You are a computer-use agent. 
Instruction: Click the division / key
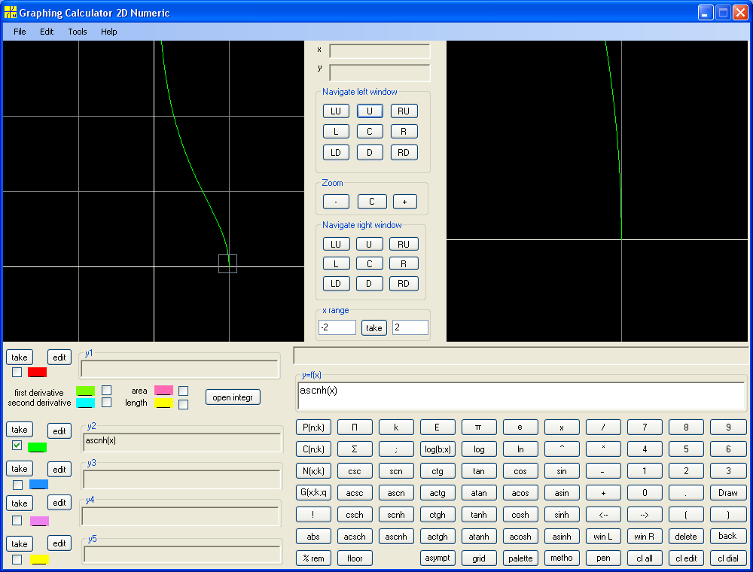(603, 427)
